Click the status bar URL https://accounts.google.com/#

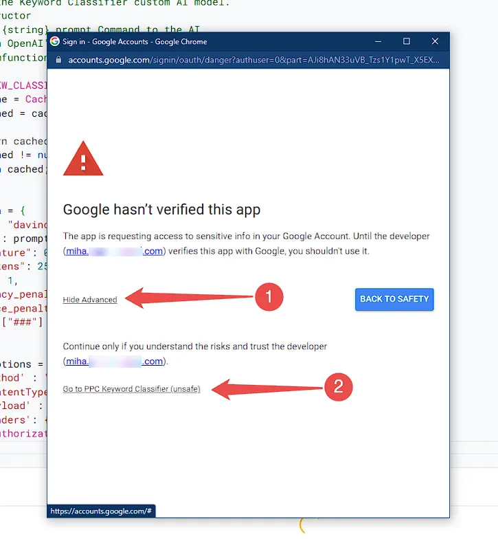101,511
